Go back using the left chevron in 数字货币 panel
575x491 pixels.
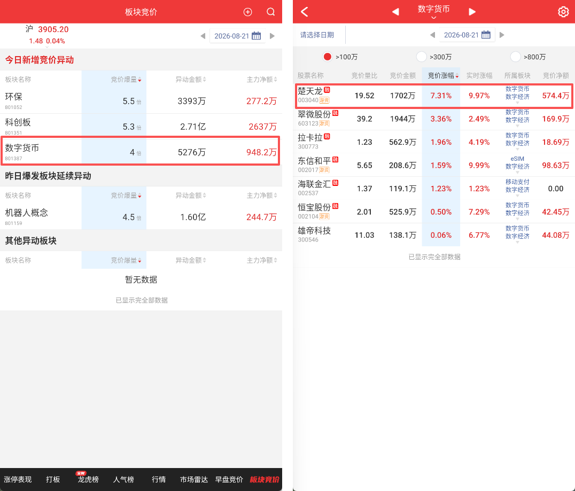[305, 12]
